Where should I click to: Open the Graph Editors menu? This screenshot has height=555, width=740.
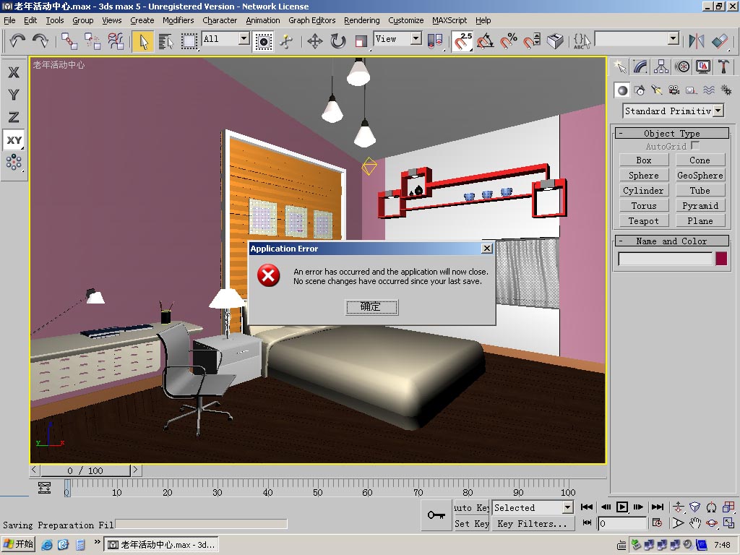[312, 20]
